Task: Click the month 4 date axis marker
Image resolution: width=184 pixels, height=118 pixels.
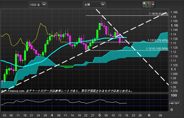Action: [52, 115]
